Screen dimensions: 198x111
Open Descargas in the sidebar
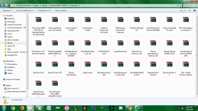[11, 22]
